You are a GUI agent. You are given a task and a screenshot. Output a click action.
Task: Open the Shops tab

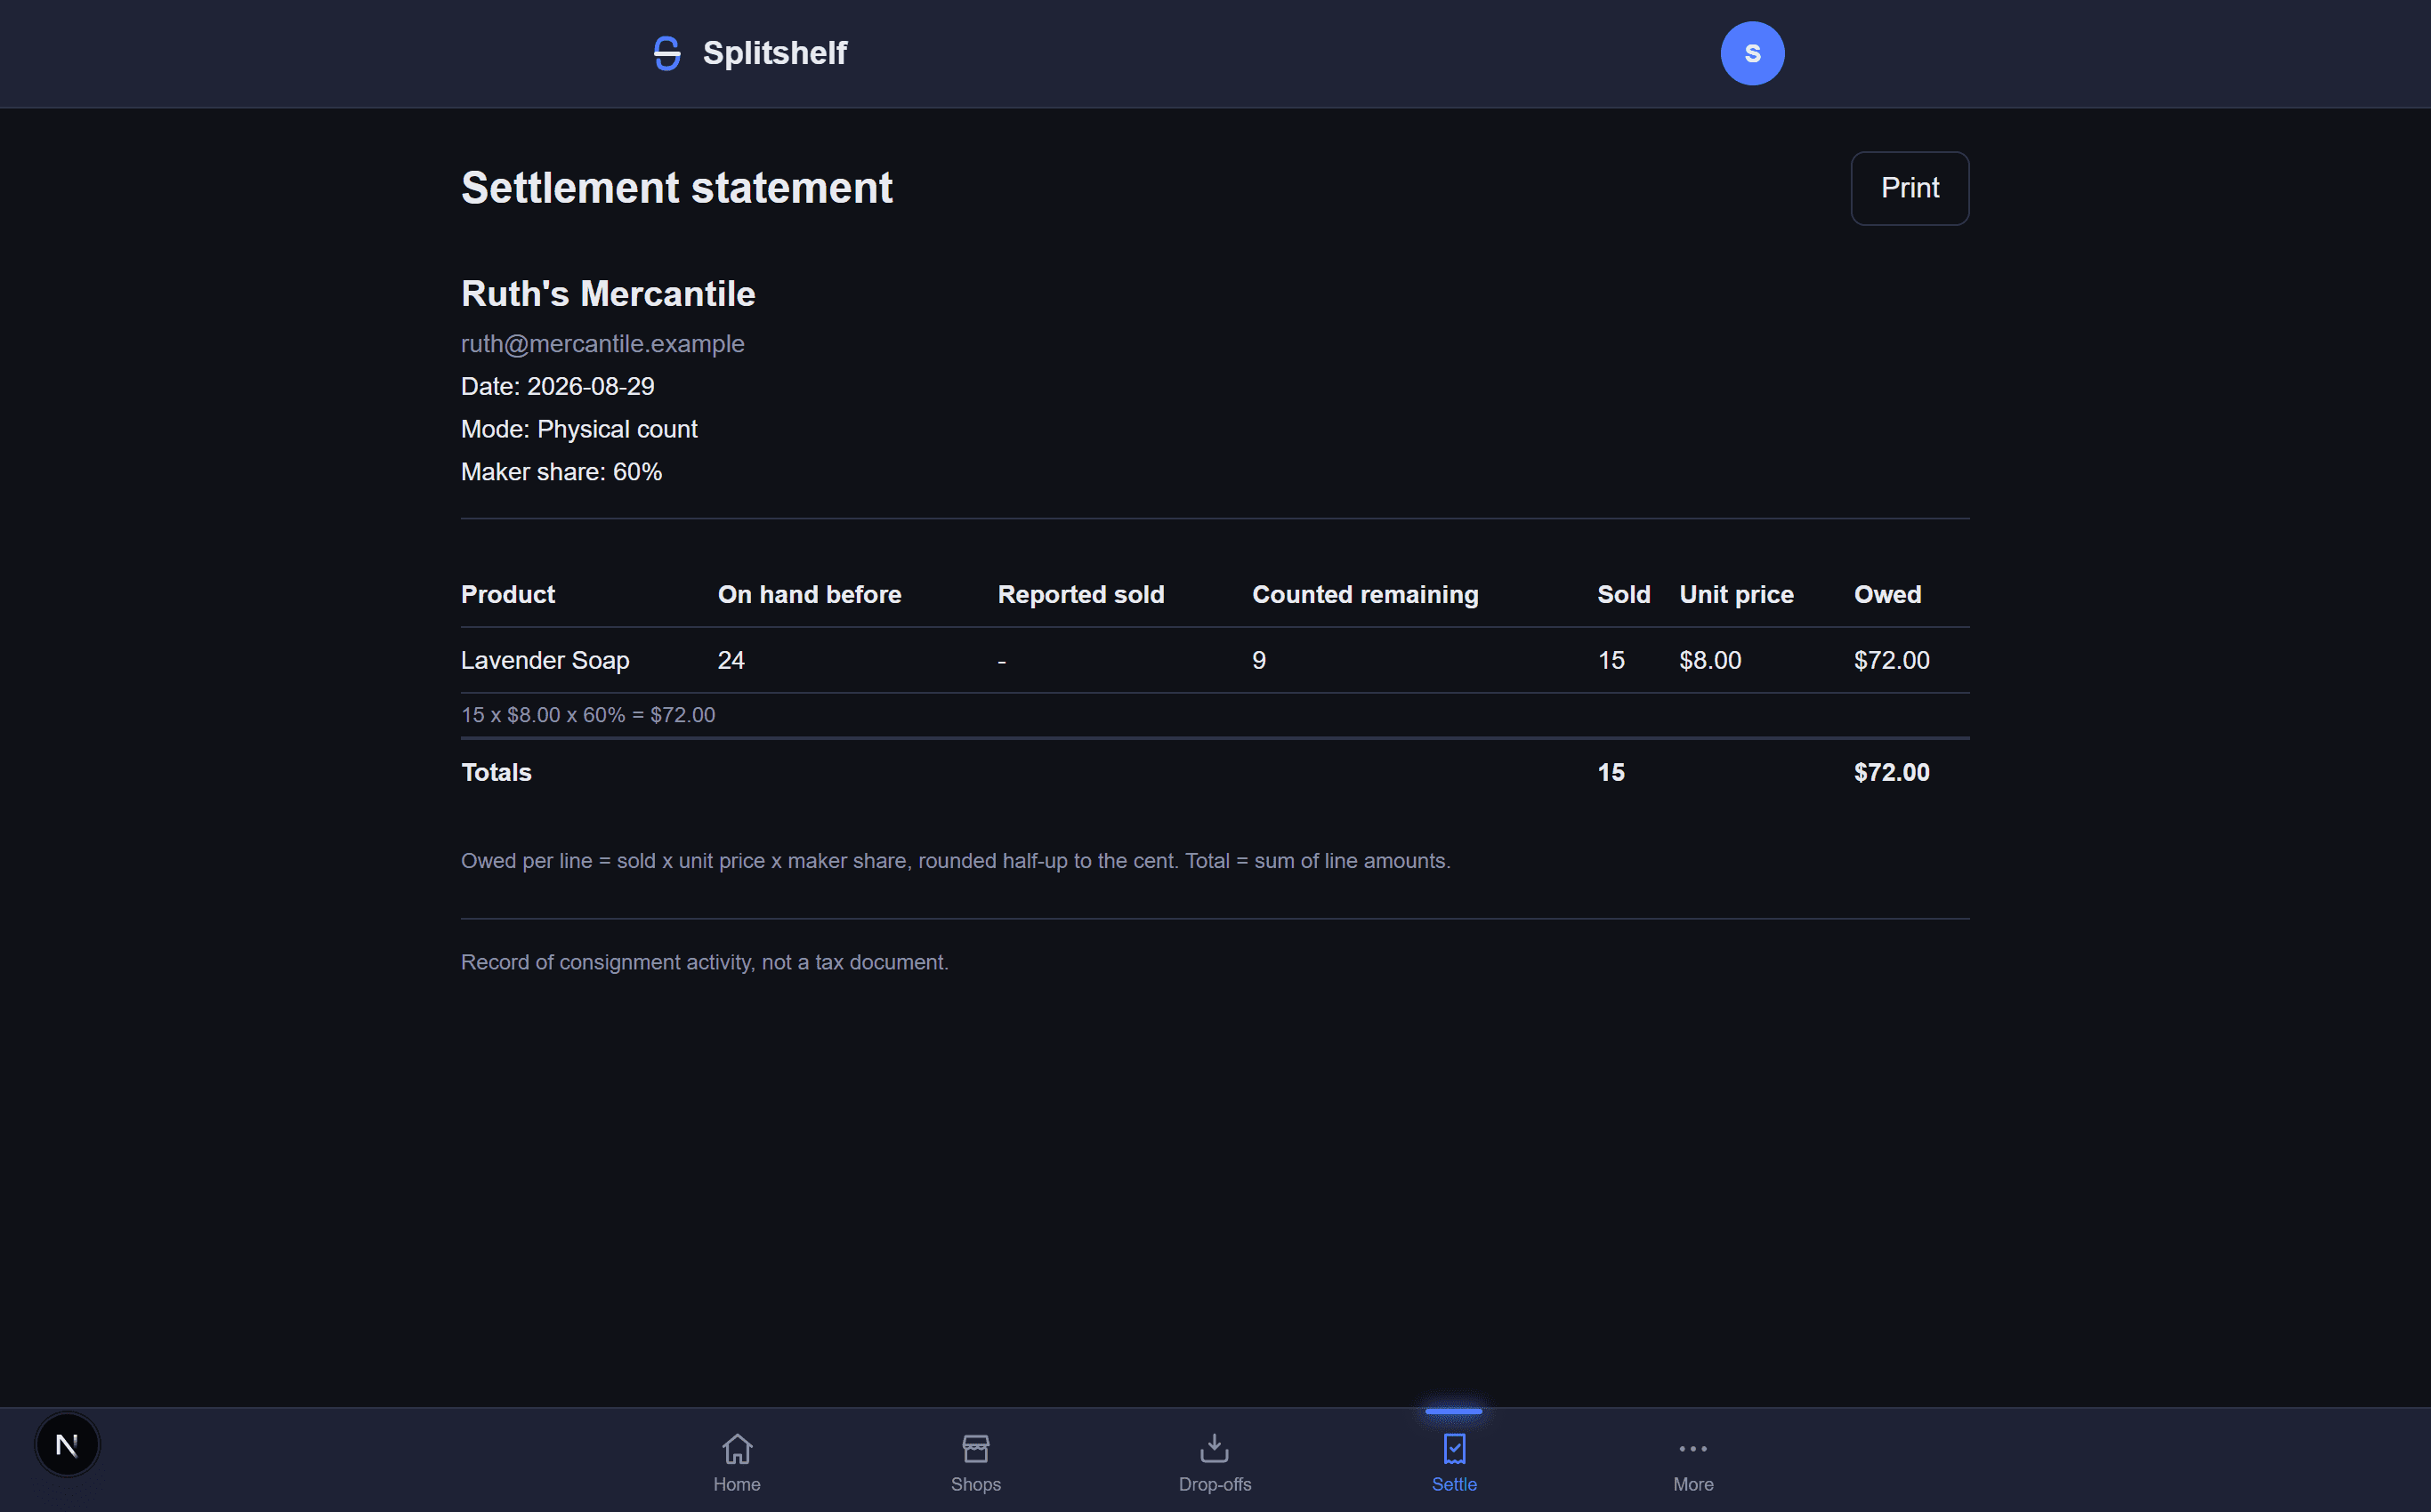click(975, 1461)
